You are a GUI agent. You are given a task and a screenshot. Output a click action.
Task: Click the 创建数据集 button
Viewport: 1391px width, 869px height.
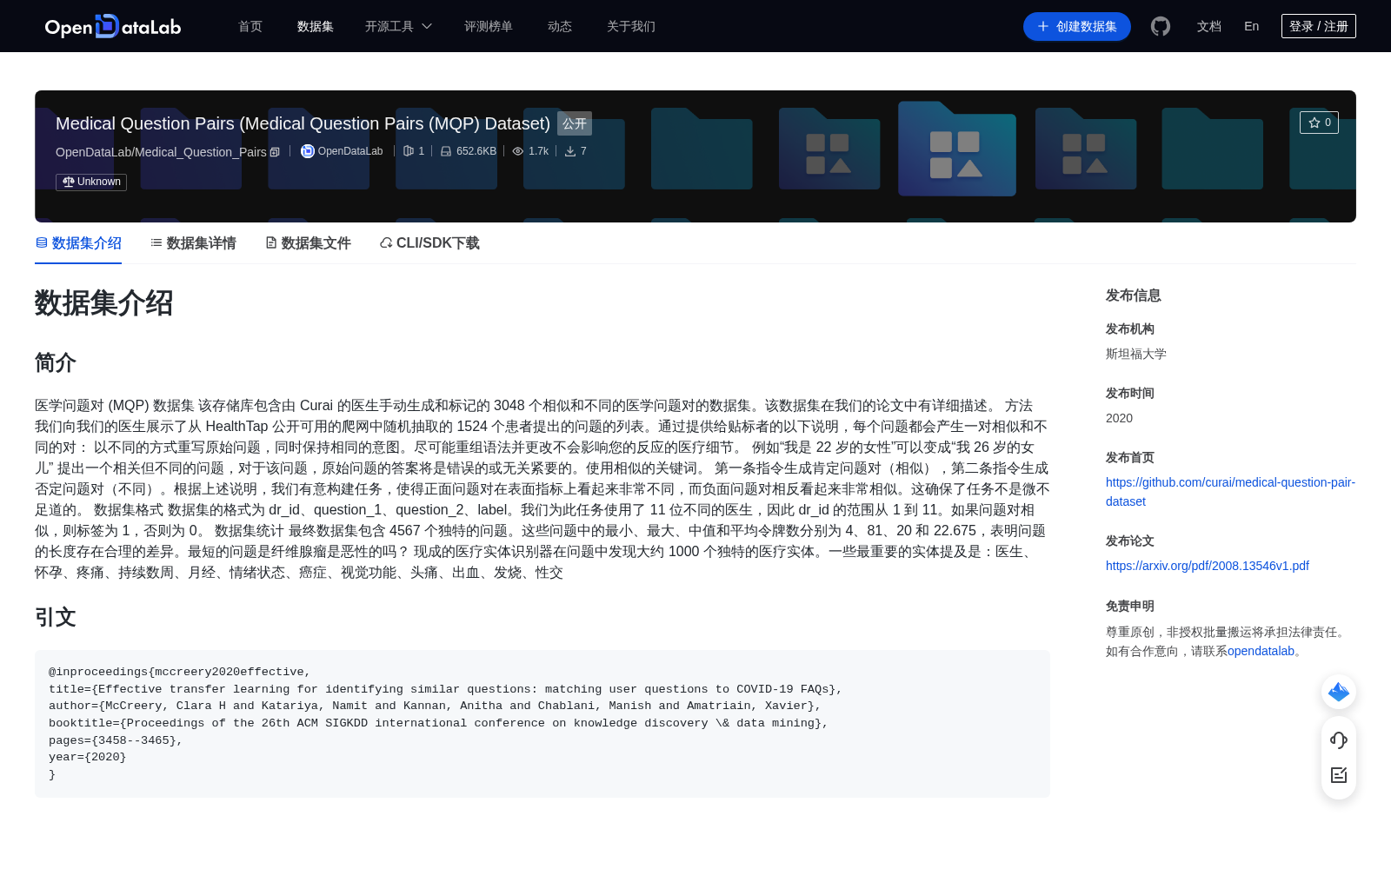1077,26
